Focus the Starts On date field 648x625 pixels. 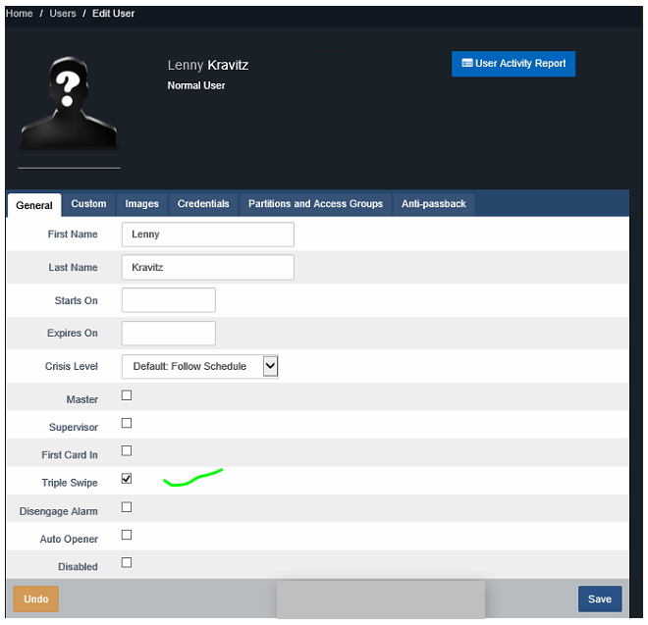click(169, 300)
